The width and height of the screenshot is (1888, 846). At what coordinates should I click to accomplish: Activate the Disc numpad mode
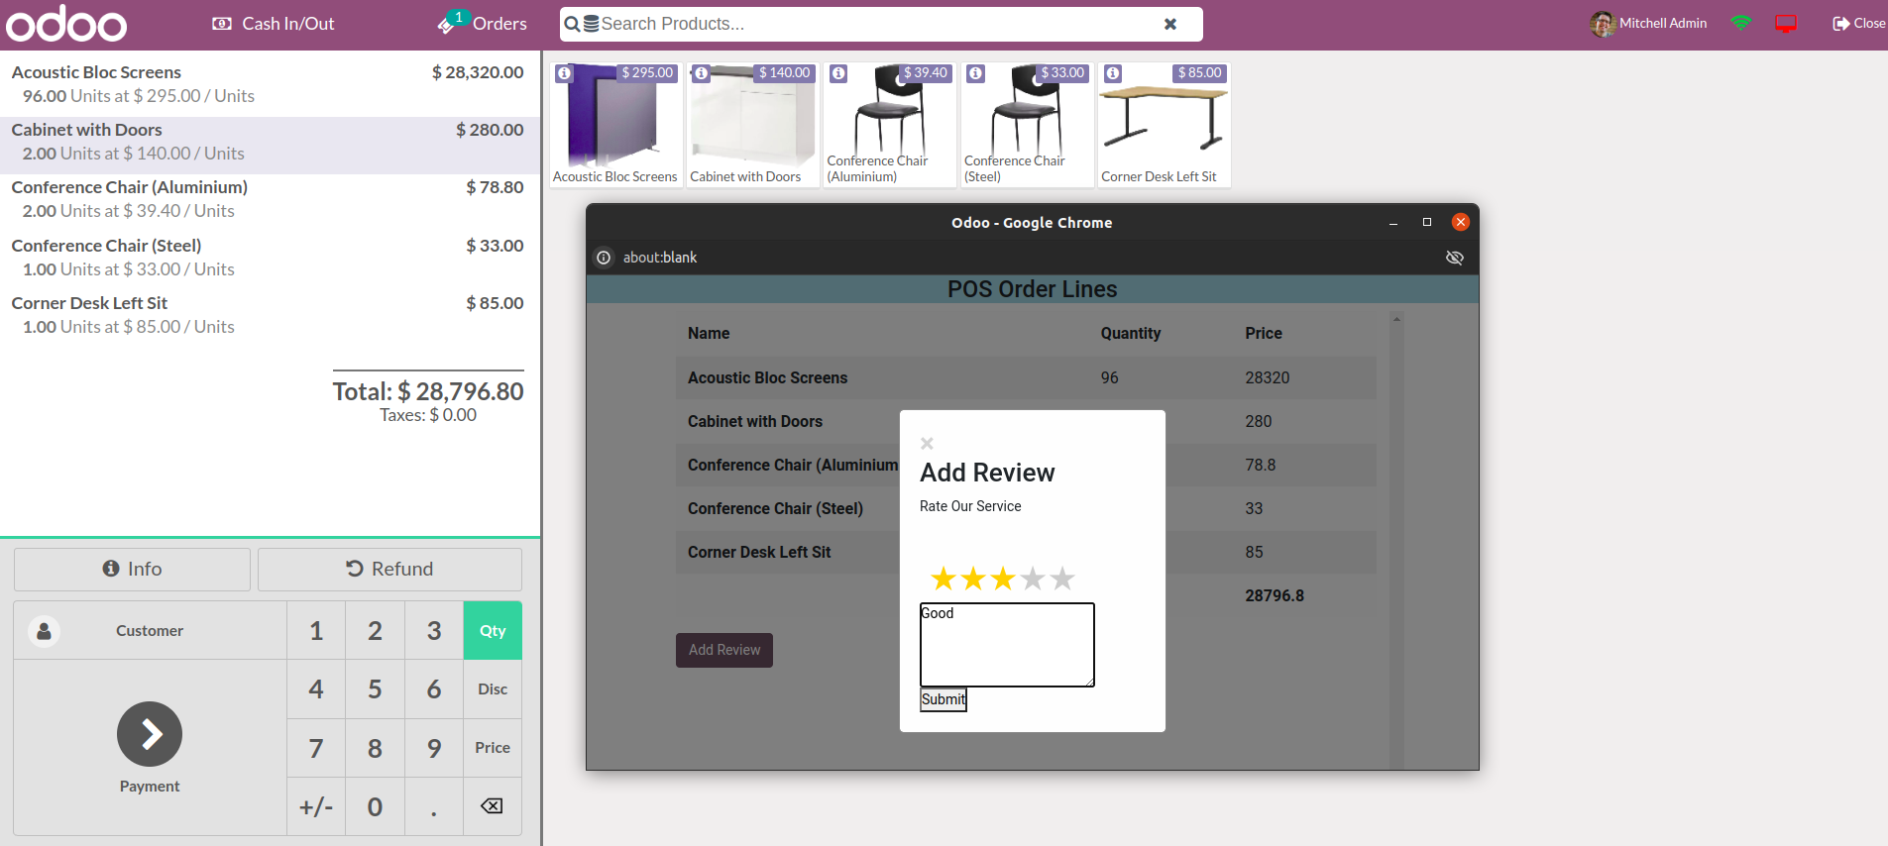[x=493, y=689]
